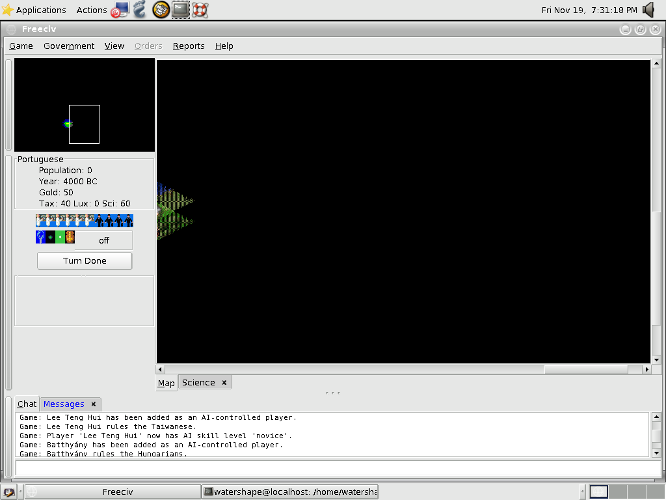Click the GNOME foot icon in panel
This screenshot has height=500, width=666.
[139, 10]
